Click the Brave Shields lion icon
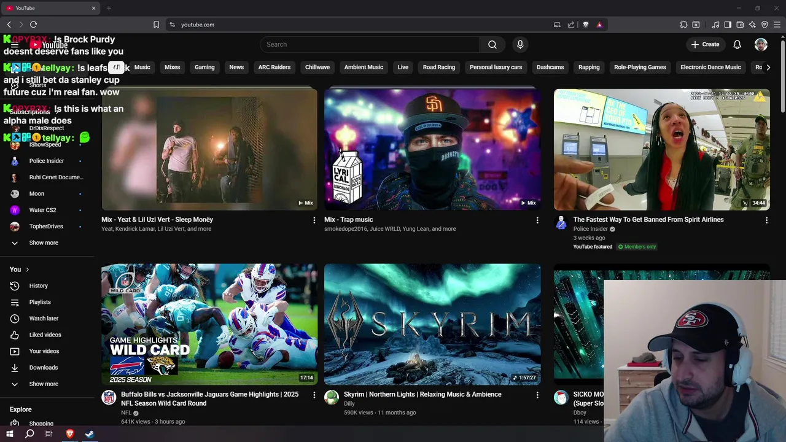 pyautogui.click(x=585, y=25)
